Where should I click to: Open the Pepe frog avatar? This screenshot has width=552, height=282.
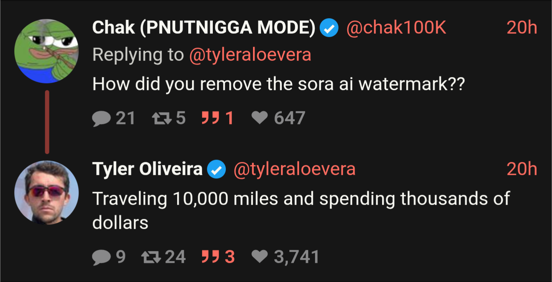click(47, 51)
